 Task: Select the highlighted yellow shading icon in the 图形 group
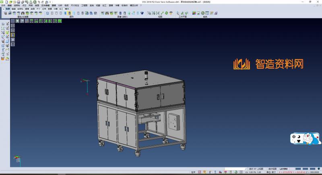coord(70,13)
